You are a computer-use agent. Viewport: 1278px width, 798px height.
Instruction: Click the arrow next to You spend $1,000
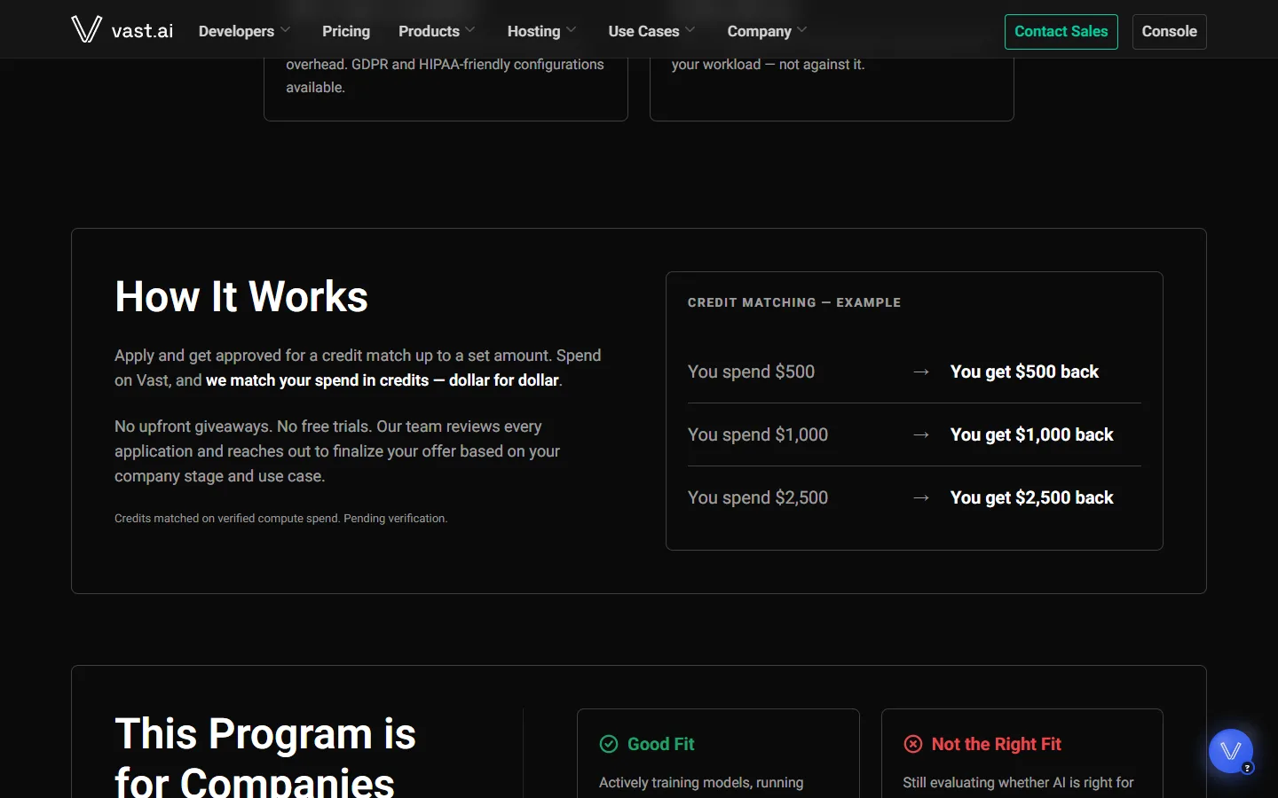point(921,434)
